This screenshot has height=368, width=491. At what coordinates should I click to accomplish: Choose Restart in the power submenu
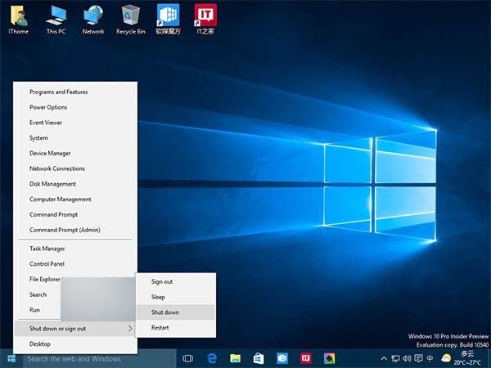point(160,328)
